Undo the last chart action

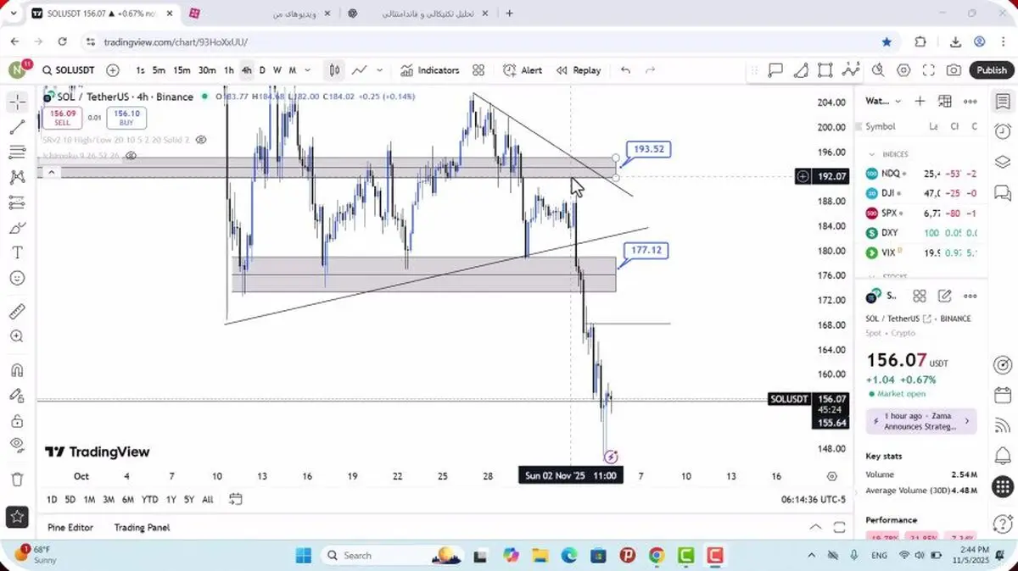click(625, 70)
